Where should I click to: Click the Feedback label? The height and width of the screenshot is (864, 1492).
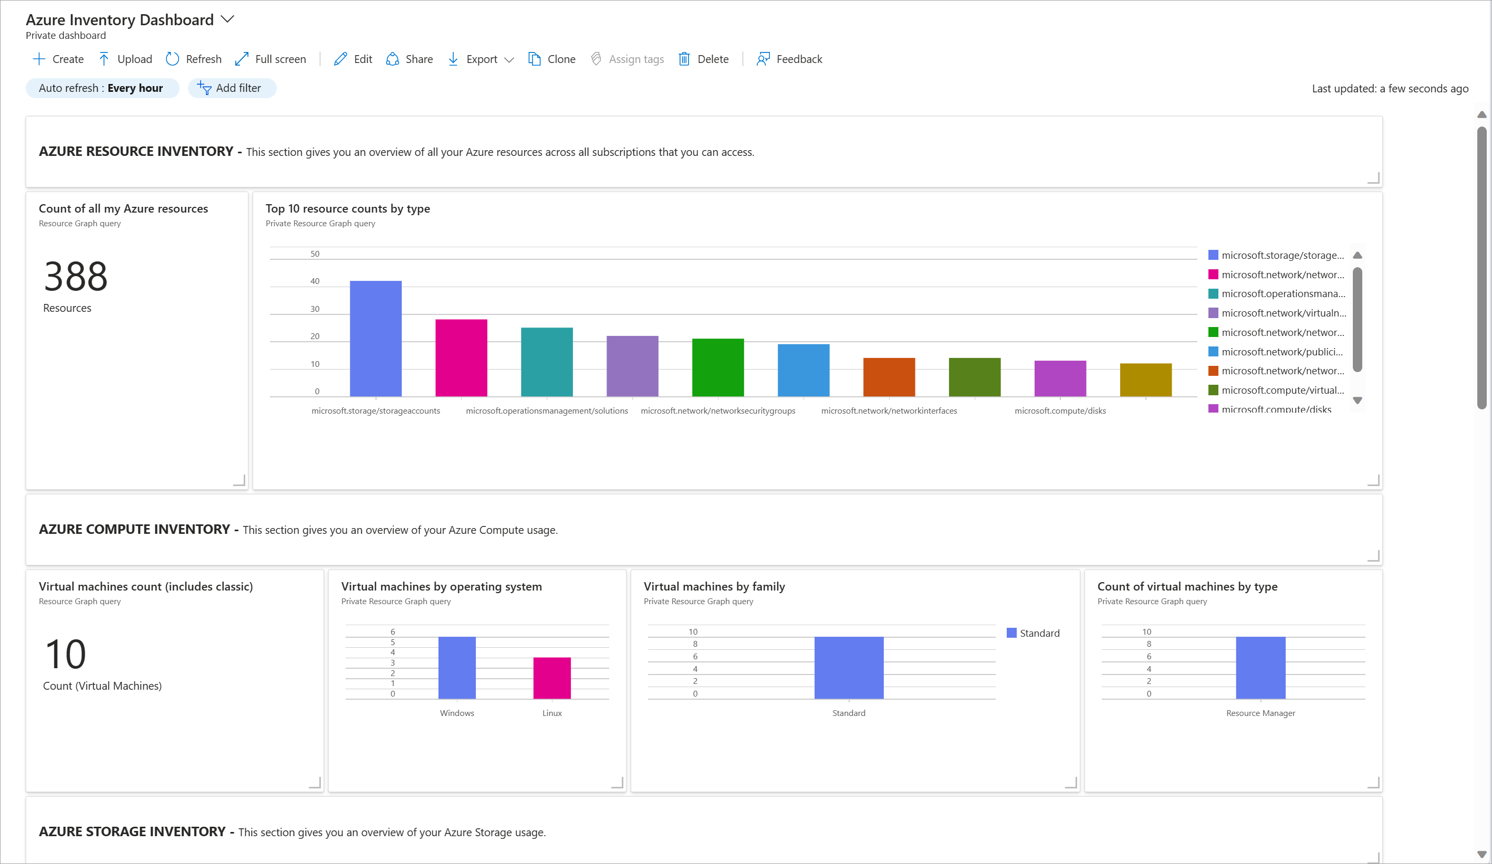click(x=799, y=59)
